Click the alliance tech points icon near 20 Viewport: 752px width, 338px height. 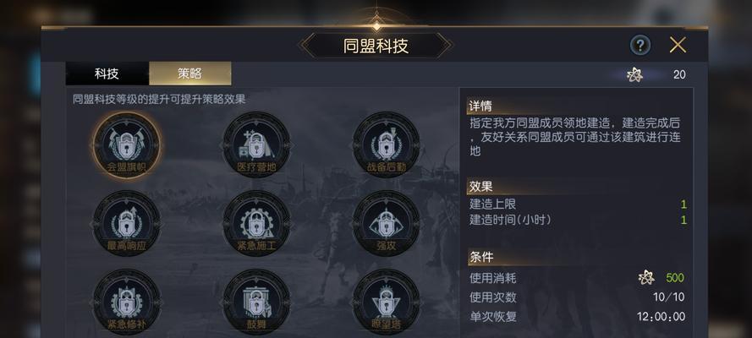tap(634, 74)
